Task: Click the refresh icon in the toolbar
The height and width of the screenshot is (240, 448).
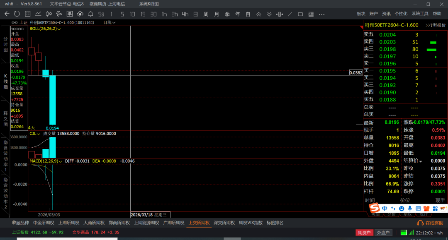Action: [17, 14]
